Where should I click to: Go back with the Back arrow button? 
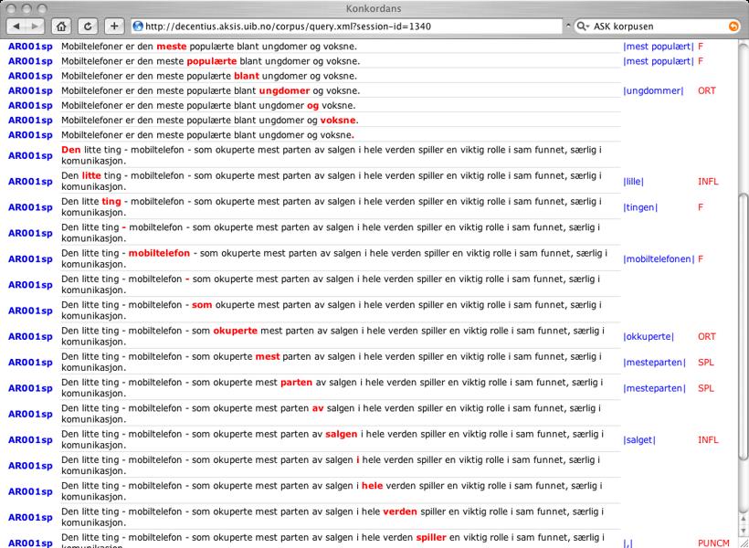click(16, 26)
